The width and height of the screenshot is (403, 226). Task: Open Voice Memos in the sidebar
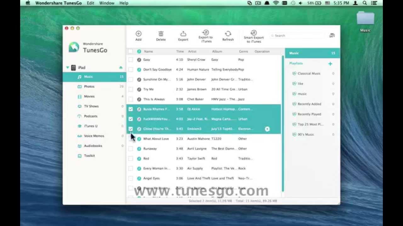94,136
